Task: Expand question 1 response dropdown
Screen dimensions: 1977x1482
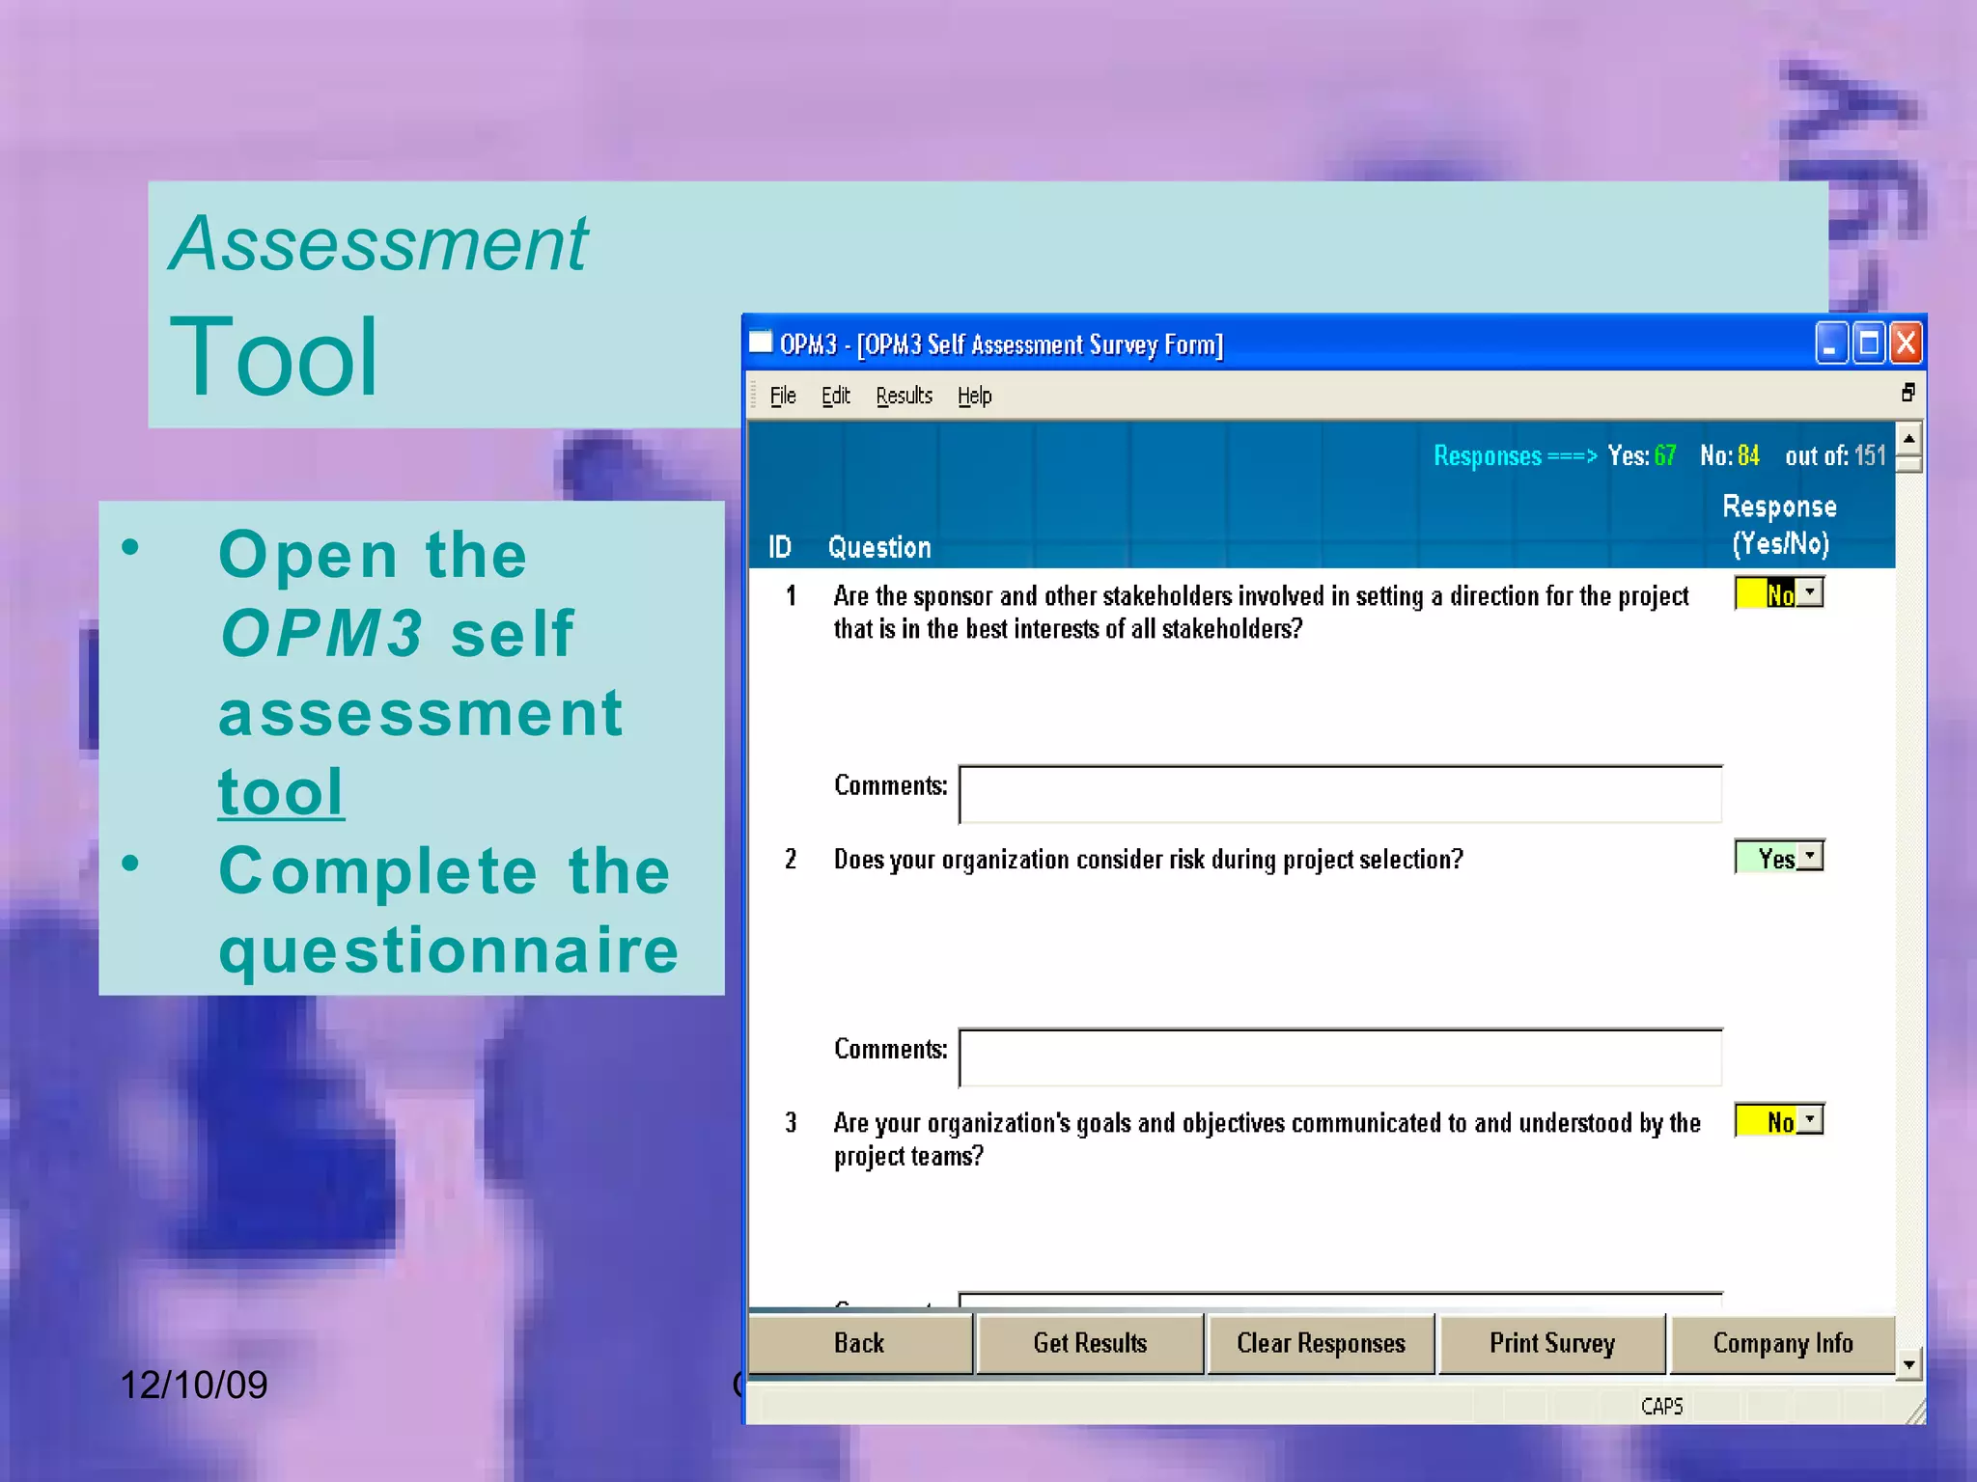Action: tap(1811, 591)
